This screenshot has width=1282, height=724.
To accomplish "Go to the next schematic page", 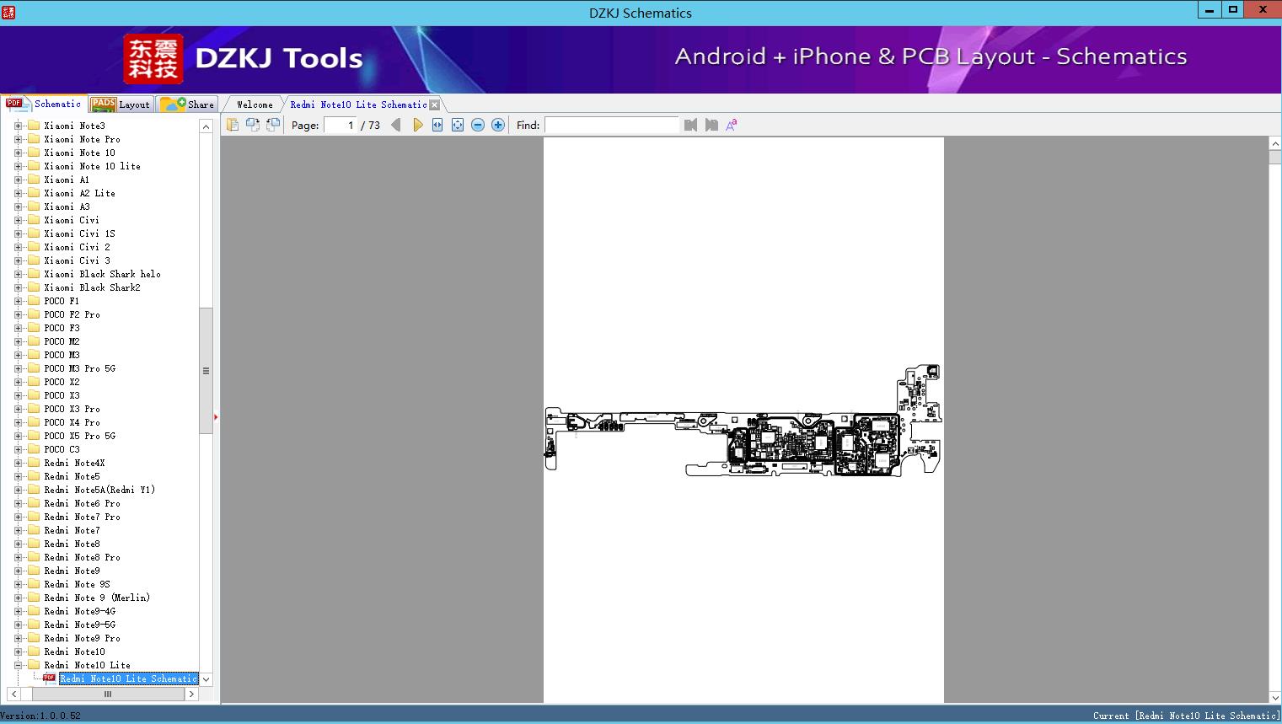I will (x=417, y=125).
